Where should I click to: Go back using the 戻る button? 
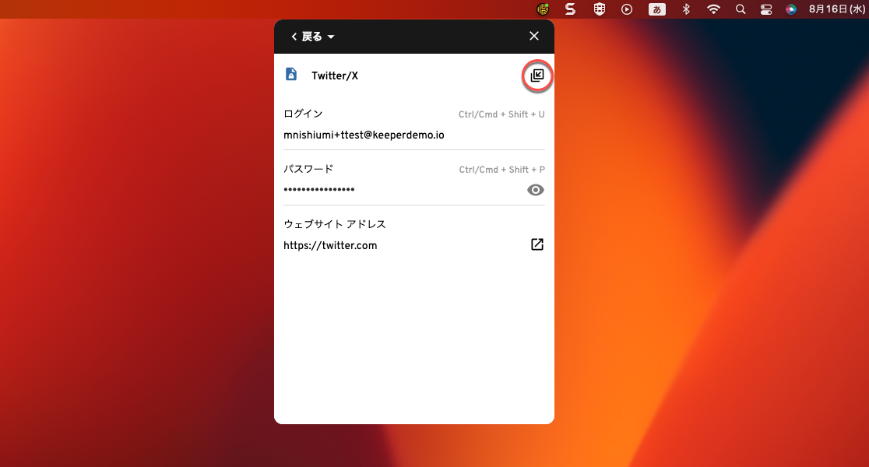click(307, 37)
